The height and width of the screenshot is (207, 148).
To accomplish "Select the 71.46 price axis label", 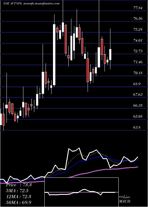I will (138, 62).
